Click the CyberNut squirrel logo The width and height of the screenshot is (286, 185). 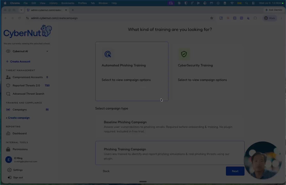[x=28, y=31]
